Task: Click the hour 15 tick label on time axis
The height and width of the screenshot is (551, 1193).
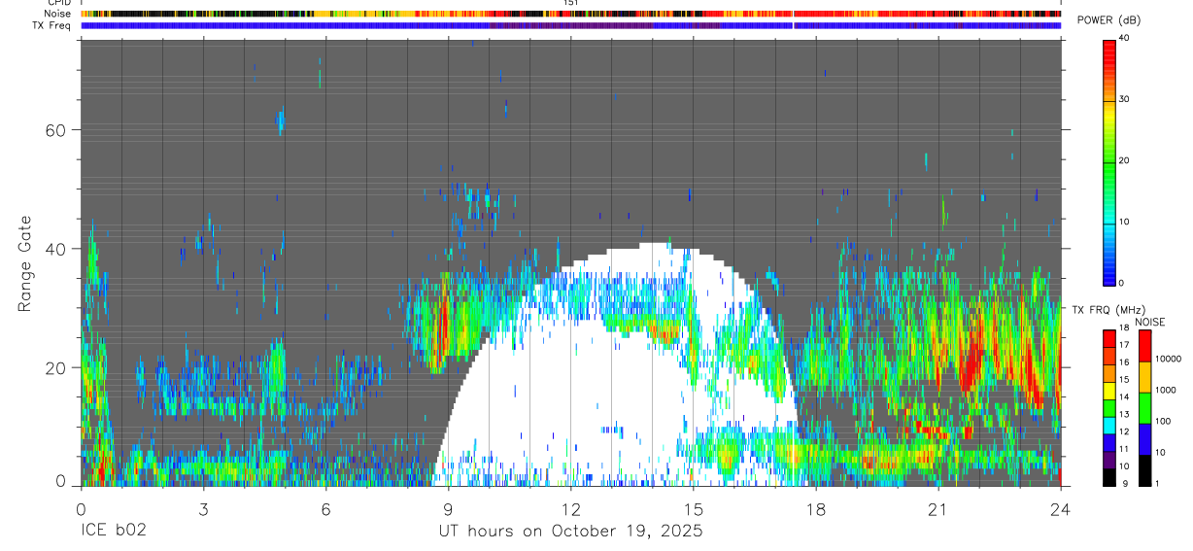Action: pyautogui.click(x=694, y=508)
